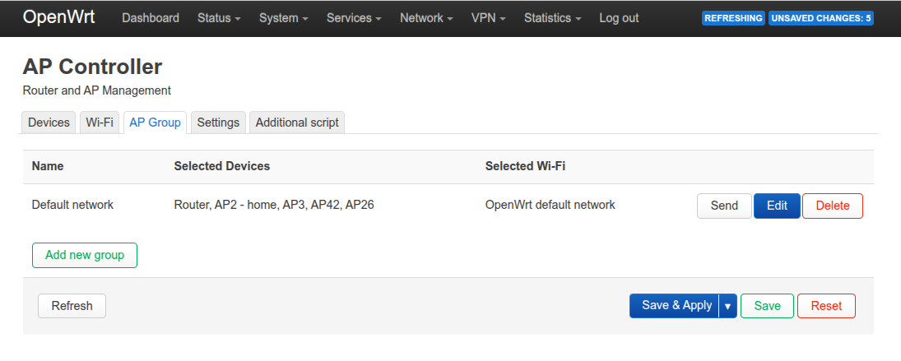Screen dimensions: 901x361
Task: Click Log out in the navbar
Action: coord(619,18)
